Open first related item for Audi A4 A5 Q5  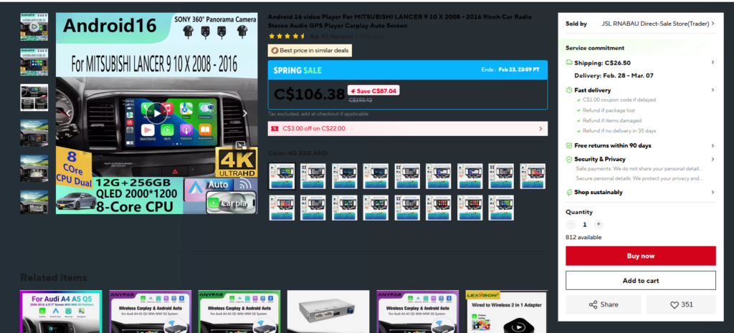coord(61,312)
